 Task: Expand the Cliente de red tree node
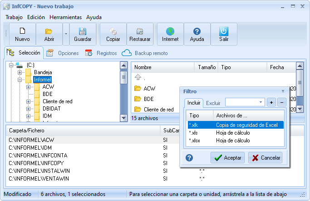[x=28, y=101]
